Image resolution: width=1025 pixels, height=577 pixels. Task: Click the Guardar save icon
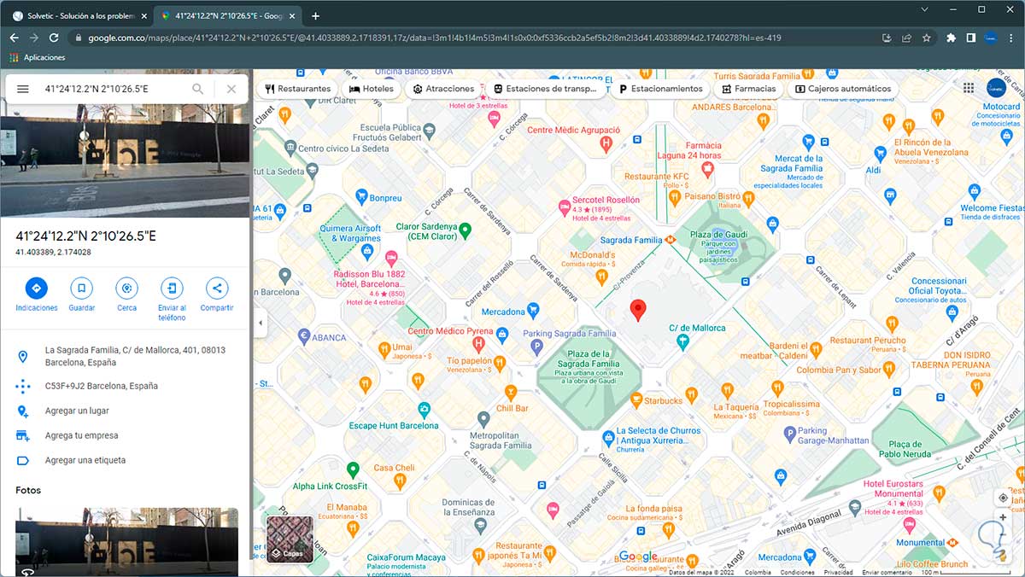81,288
